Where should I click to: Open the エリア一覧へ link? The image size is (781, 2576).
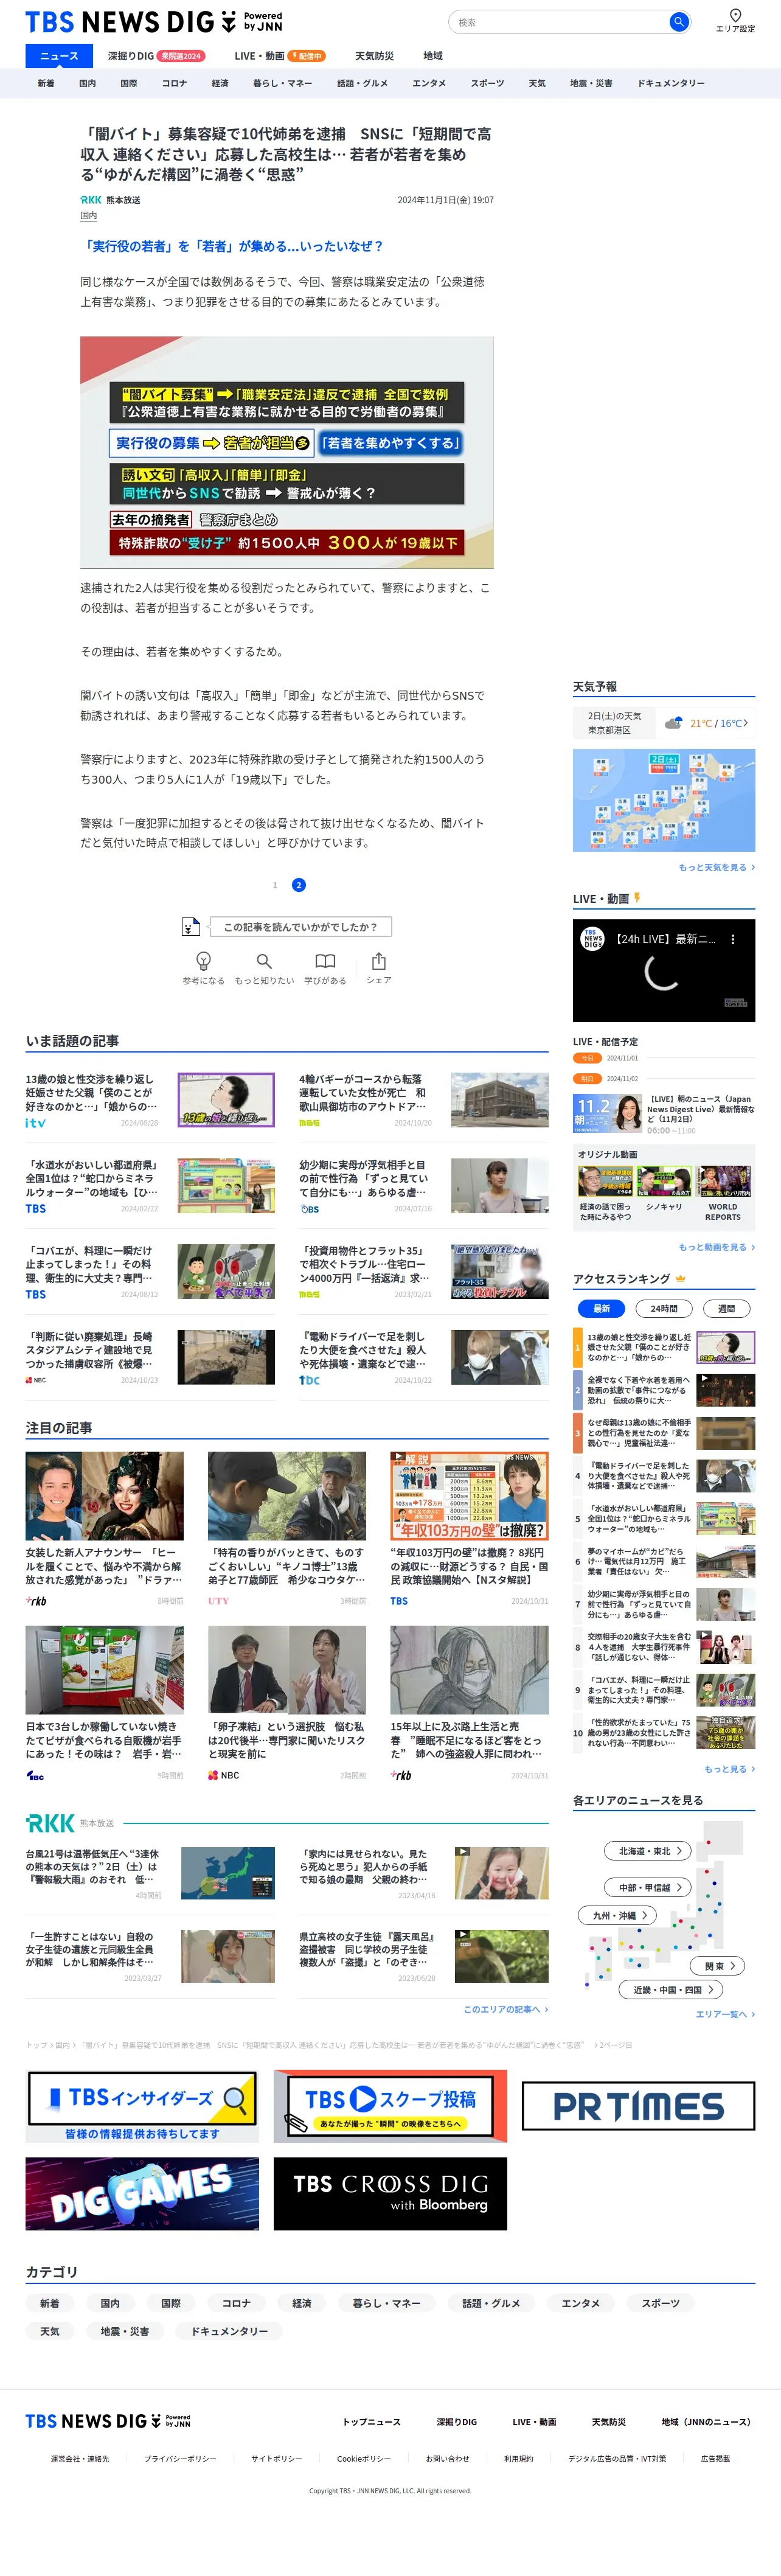click(x=725, y=2014)
